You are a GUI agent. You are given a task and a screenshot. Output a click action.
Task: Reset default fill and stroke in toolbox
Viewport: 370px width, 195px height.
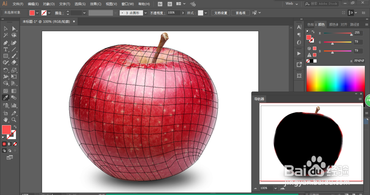pos(3,138)
